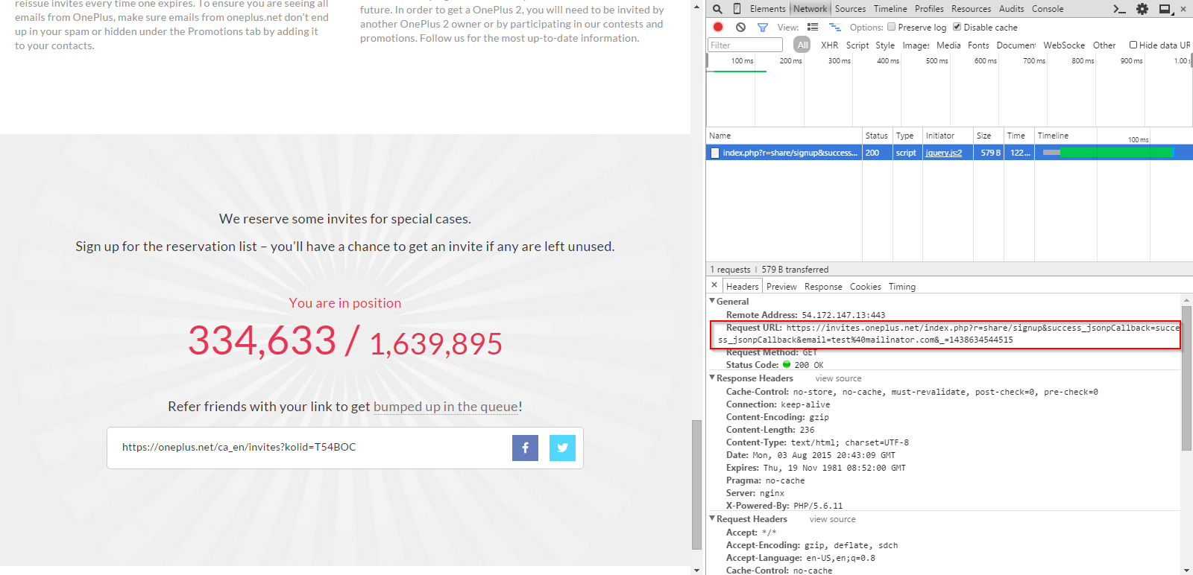Click the DevTools search magnifier icon
The width and height of the screenshot is (1193, 575).
[x=717, y=9]
